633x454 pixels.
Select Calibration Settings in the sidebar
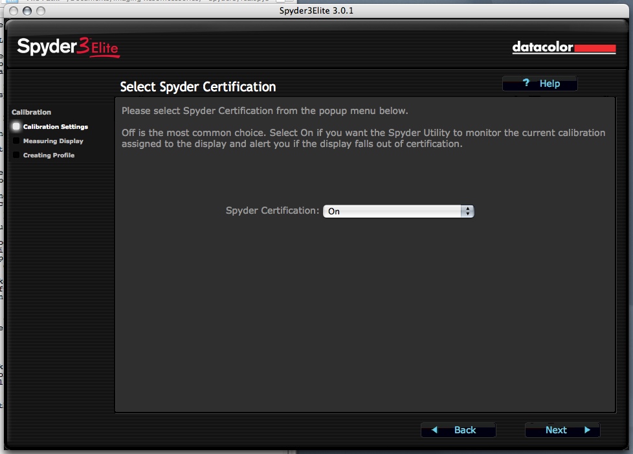[x=56, y=127]
